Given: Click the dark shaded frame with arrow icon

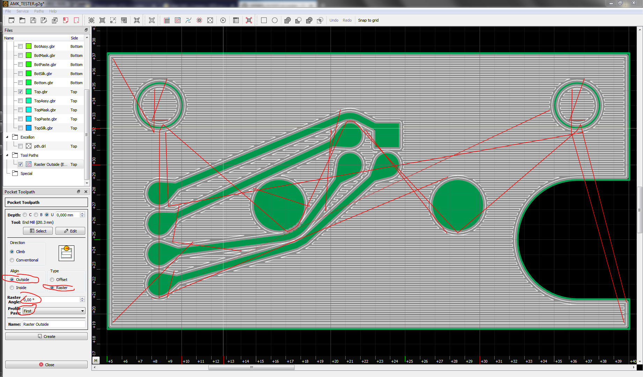Looking at the screenshot, I should (124, 20).
